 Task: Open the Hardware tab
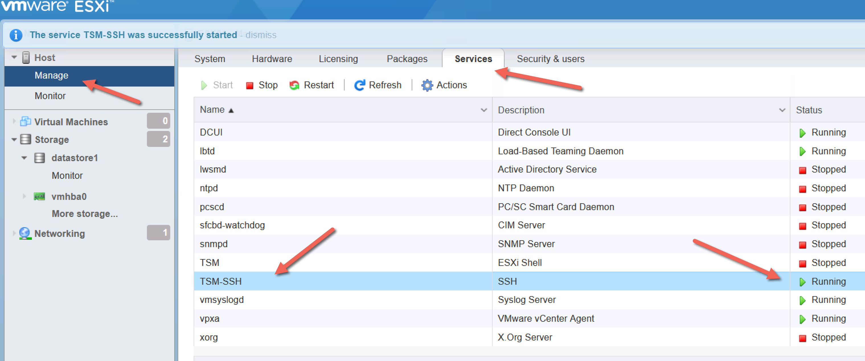[272, 58]
